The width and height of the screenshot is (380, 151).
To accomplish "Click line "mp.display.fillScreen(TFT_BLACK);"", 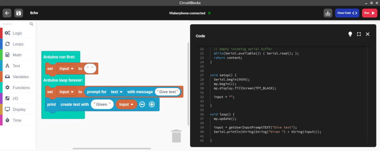I will click(245, 88).
